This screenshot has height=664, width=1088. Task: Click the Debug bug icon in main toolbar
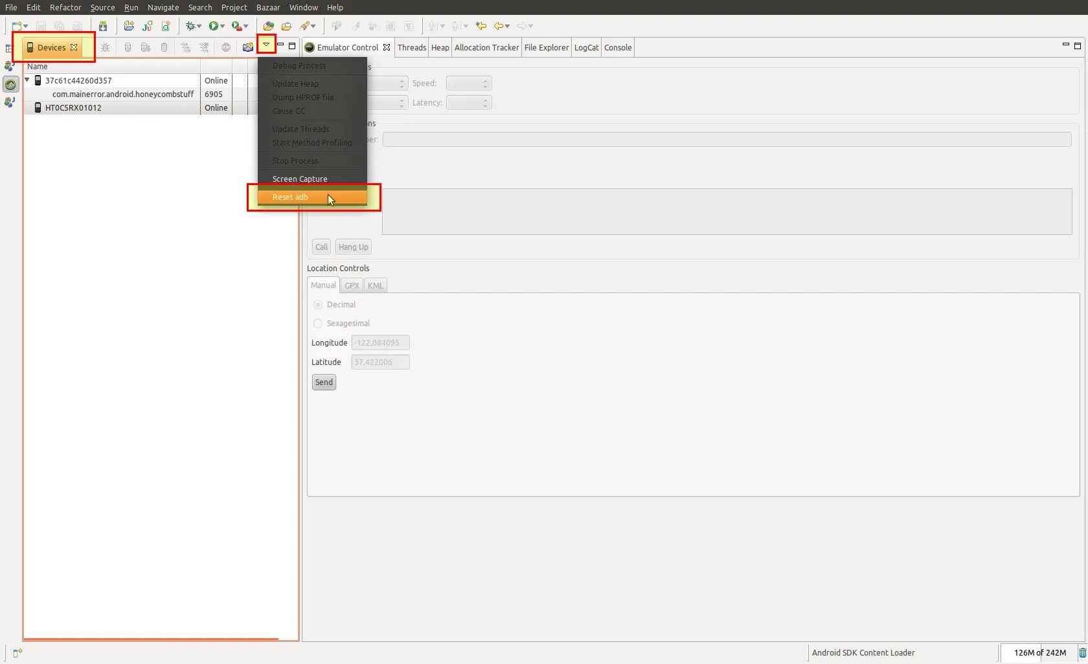[x=190, y=26]
